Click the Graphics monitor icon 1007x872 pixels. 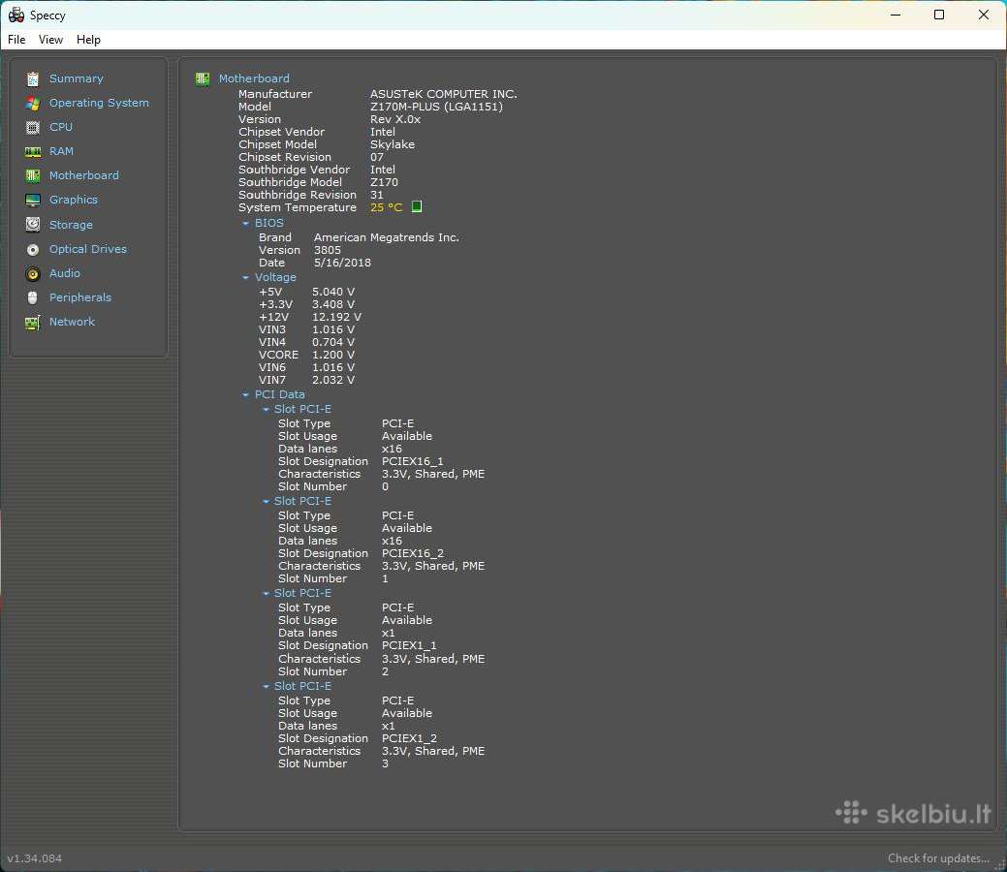click(33, 201)
